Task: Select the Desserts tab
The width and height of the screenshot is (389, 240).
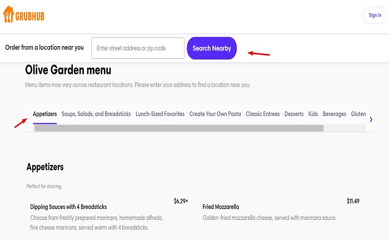Action: [x=294, y=114]
